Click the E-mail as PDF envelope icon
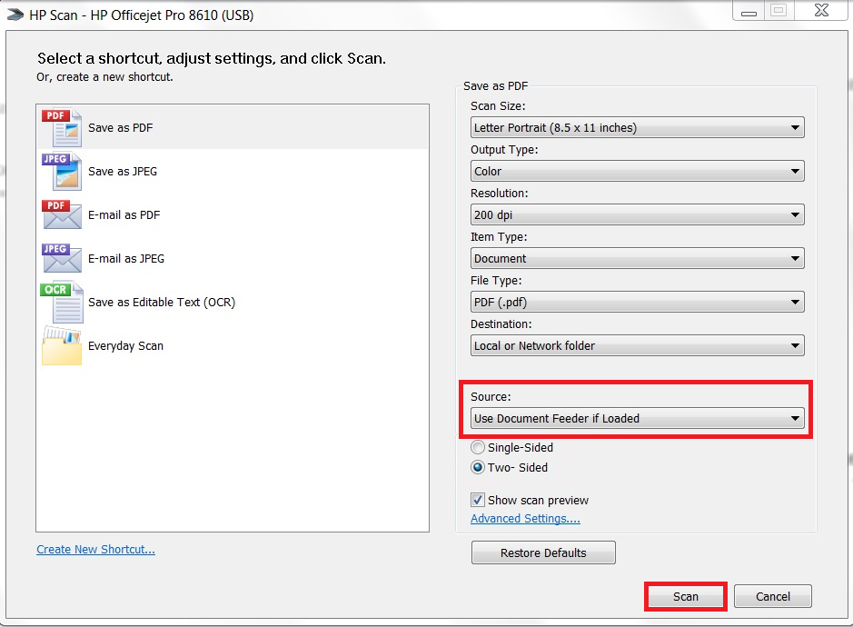 [x=62, y=215]
